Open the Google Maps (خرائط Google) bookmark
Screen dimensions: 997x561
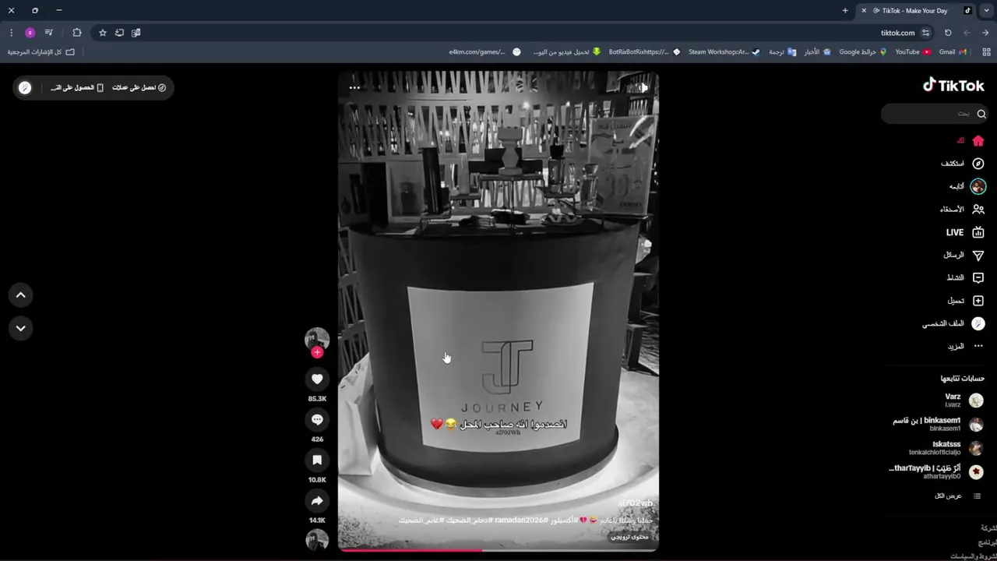[x=863, y=52]
